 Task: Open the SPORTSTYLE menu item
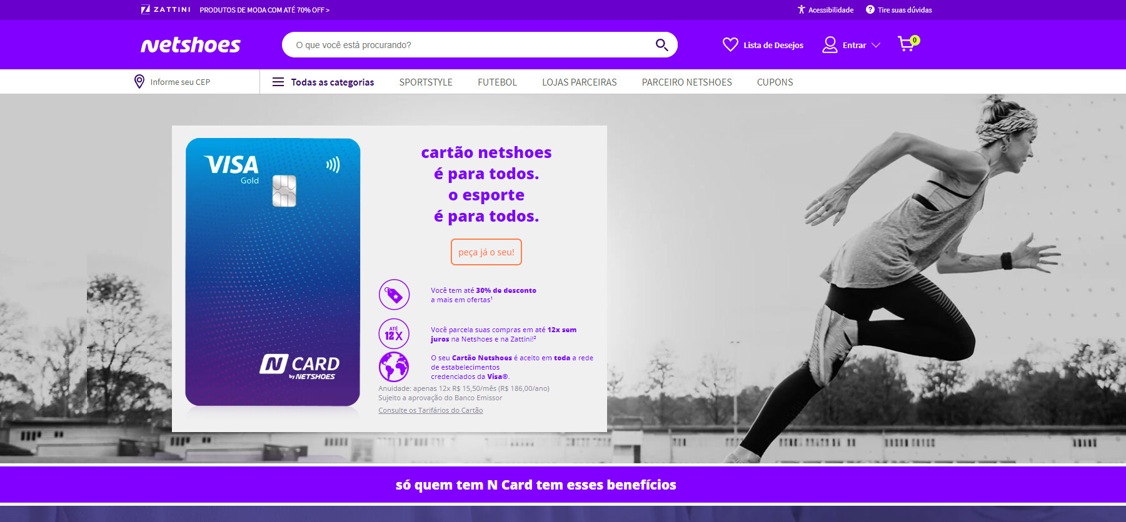426,82
